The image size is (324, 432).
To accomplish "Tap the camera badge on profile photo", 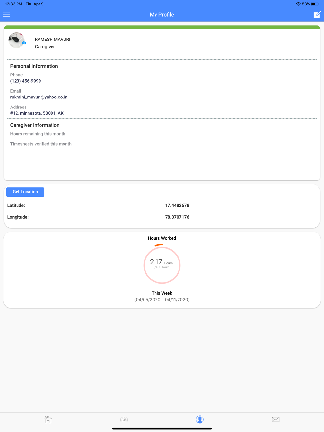I will 24,43.
